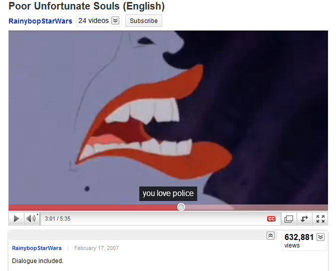The height and width of the screenshot is (271, 336).
Task: Click RainybopStarWars link in description box
Action: (36, 248)
